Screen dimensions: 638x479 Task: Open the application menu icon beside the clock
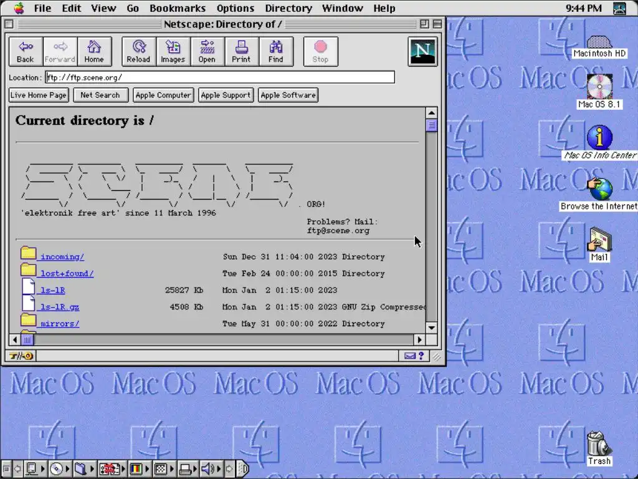620,8
